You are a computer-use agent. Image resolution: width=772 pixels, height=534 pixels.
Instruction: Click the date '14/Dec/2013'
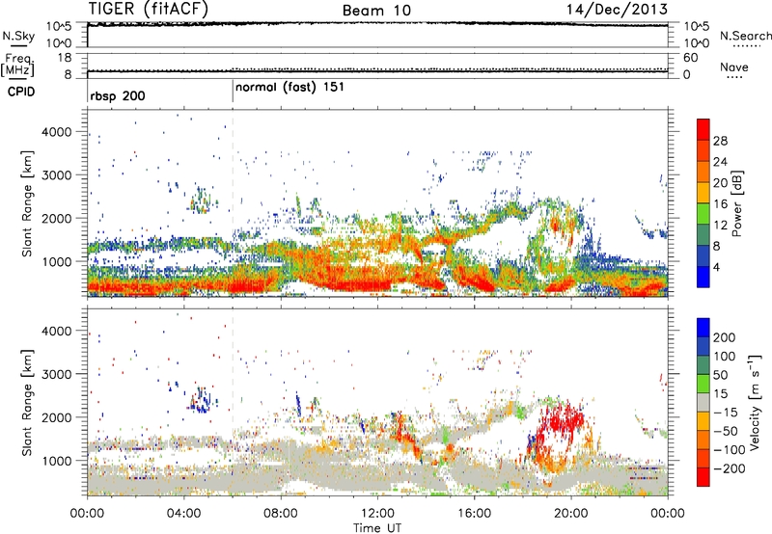tap(617, 9)
